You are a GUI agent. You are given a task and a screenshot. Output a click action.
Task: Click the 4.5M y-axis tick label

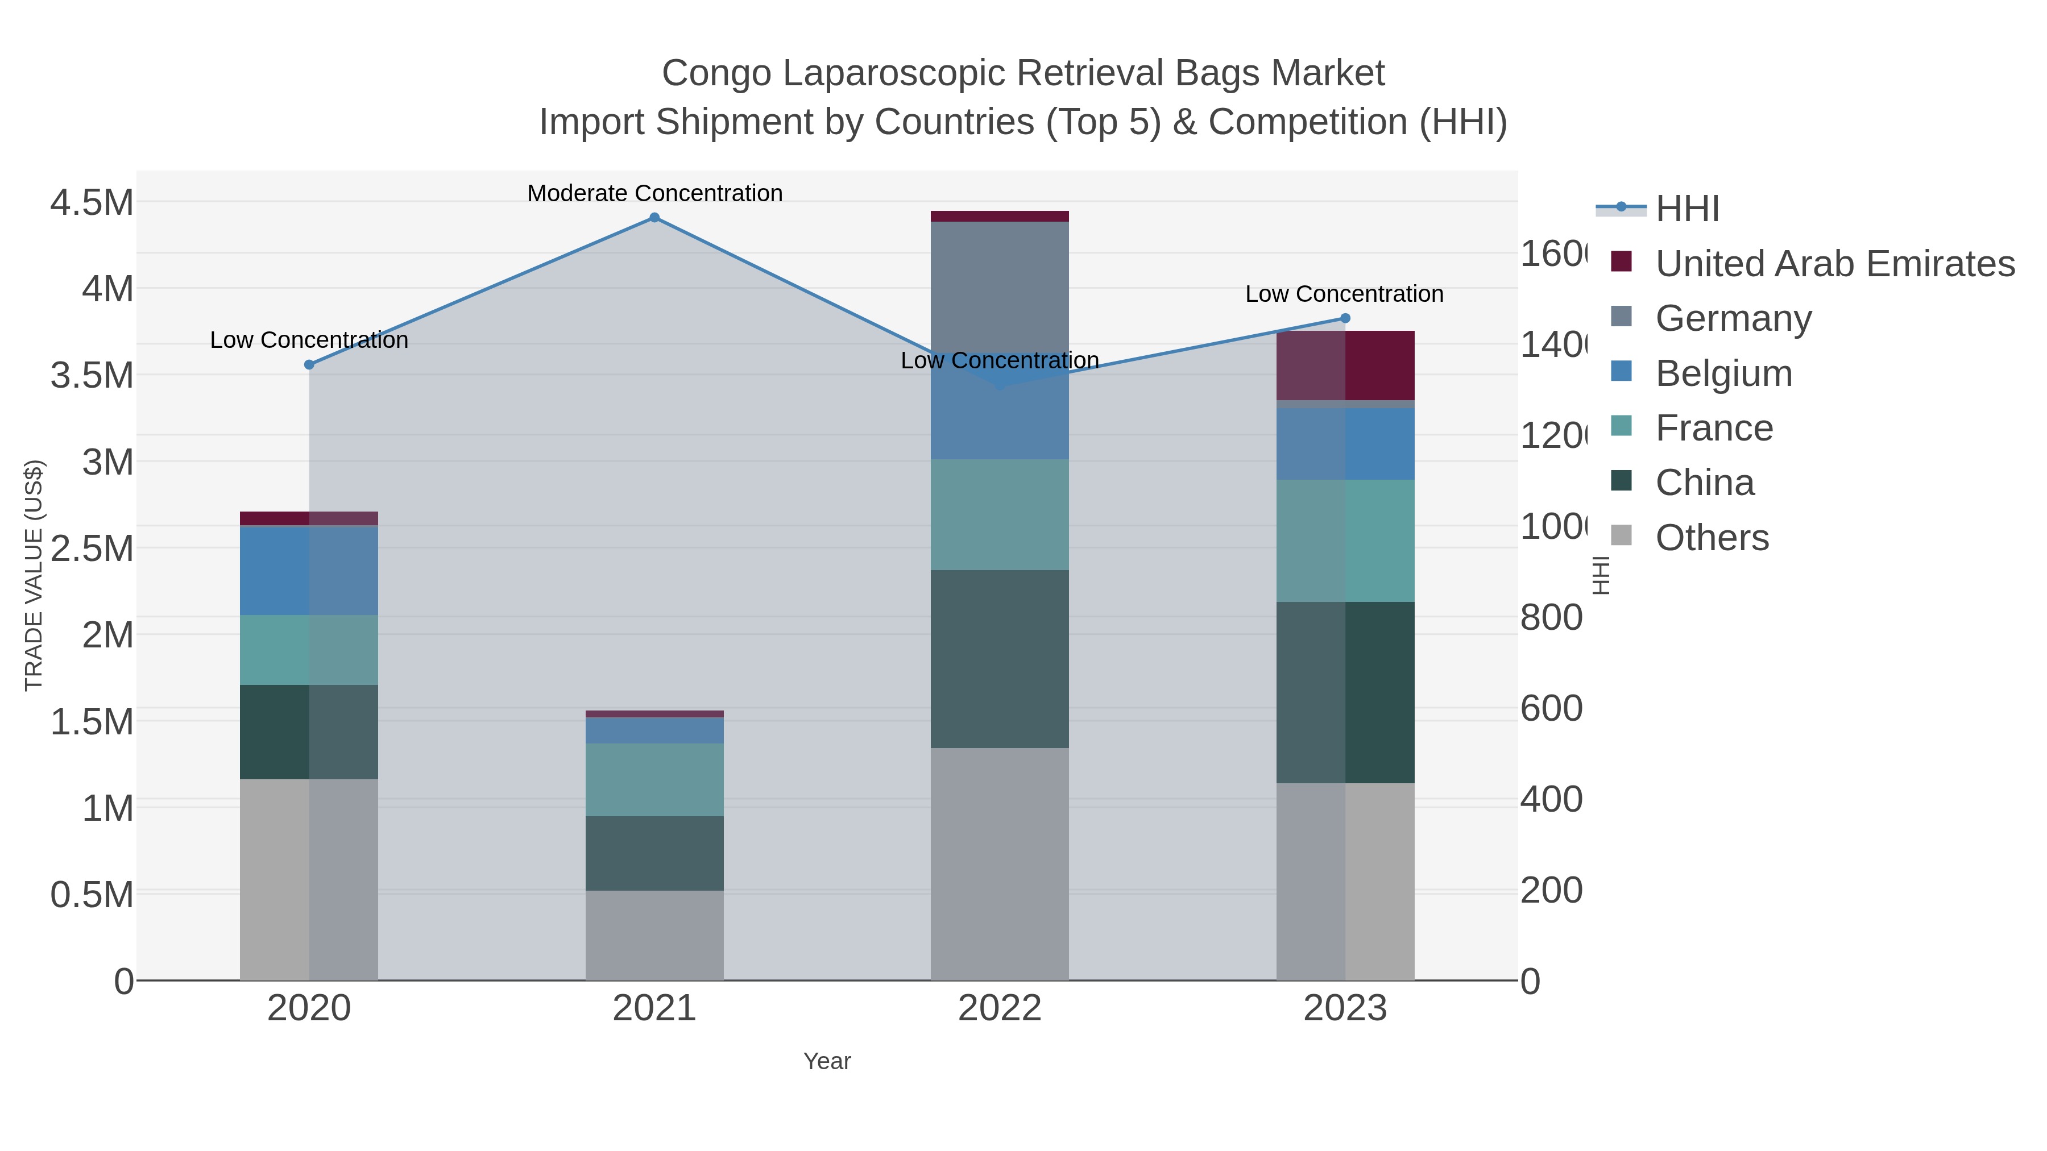click(x=92, y=202)
